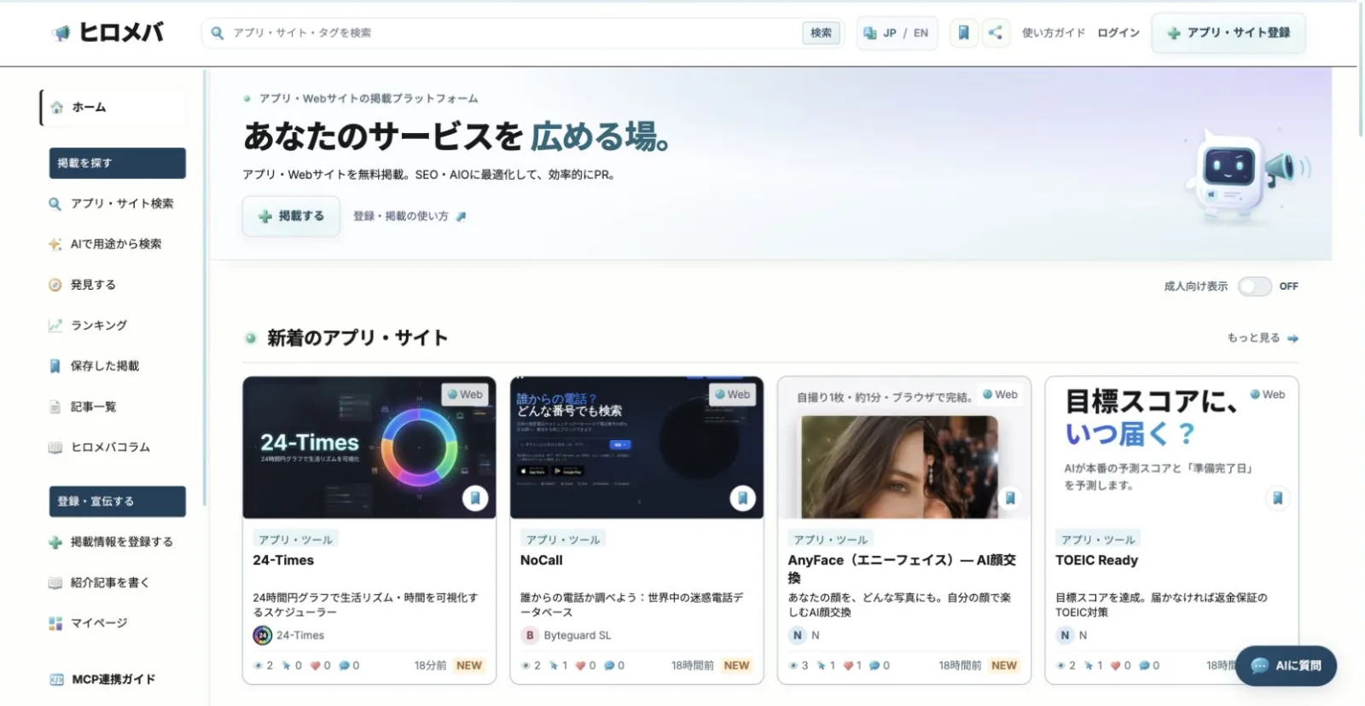The image size is (1365, 706).
Task: Click アプリ・ツール tag on NoCall card
Action: (563, 539)
